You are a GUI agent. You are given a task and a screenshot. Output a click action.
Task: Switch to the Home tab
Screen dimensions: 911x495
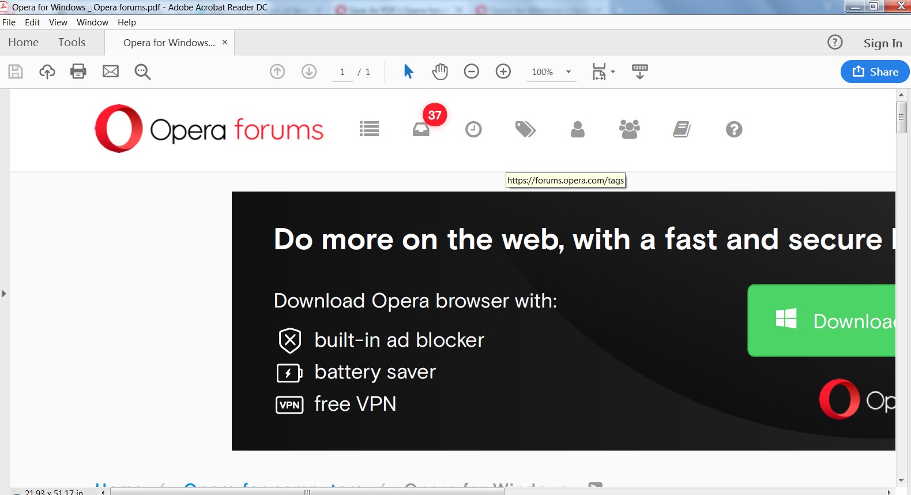tap(24, 42)
